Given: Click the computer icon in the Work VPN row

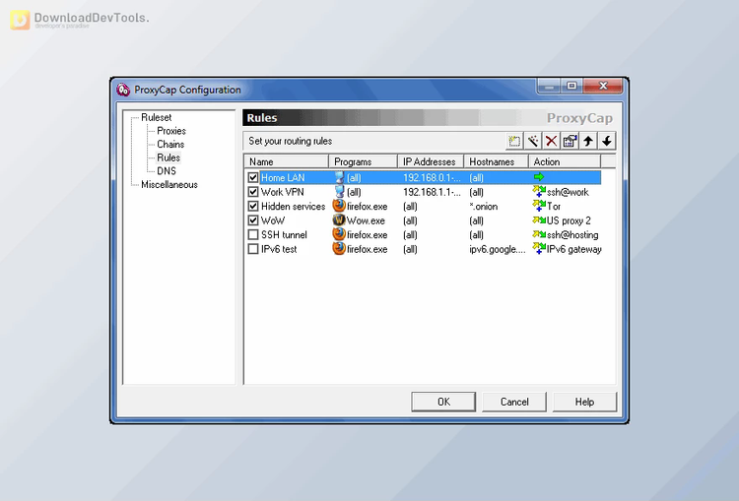Looking at the screenshot, I should point(339,192).
